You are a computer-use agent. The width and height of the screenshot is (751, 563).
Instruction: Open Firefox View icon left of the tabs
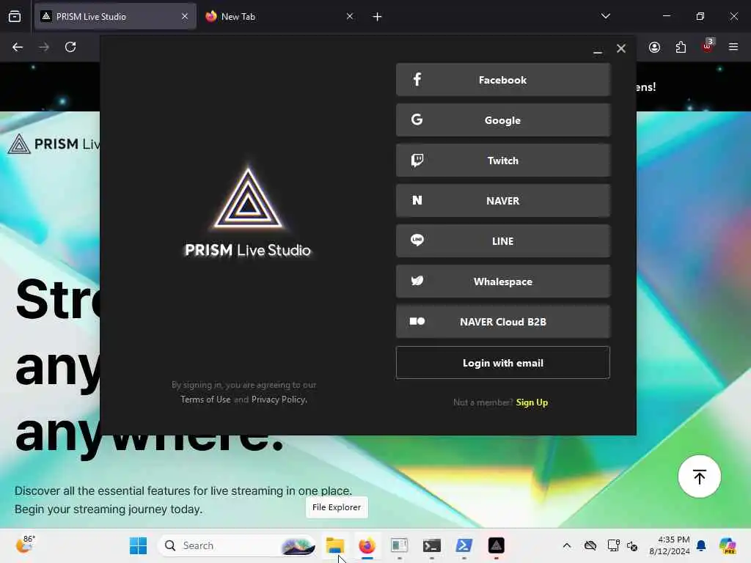point(15,17)
